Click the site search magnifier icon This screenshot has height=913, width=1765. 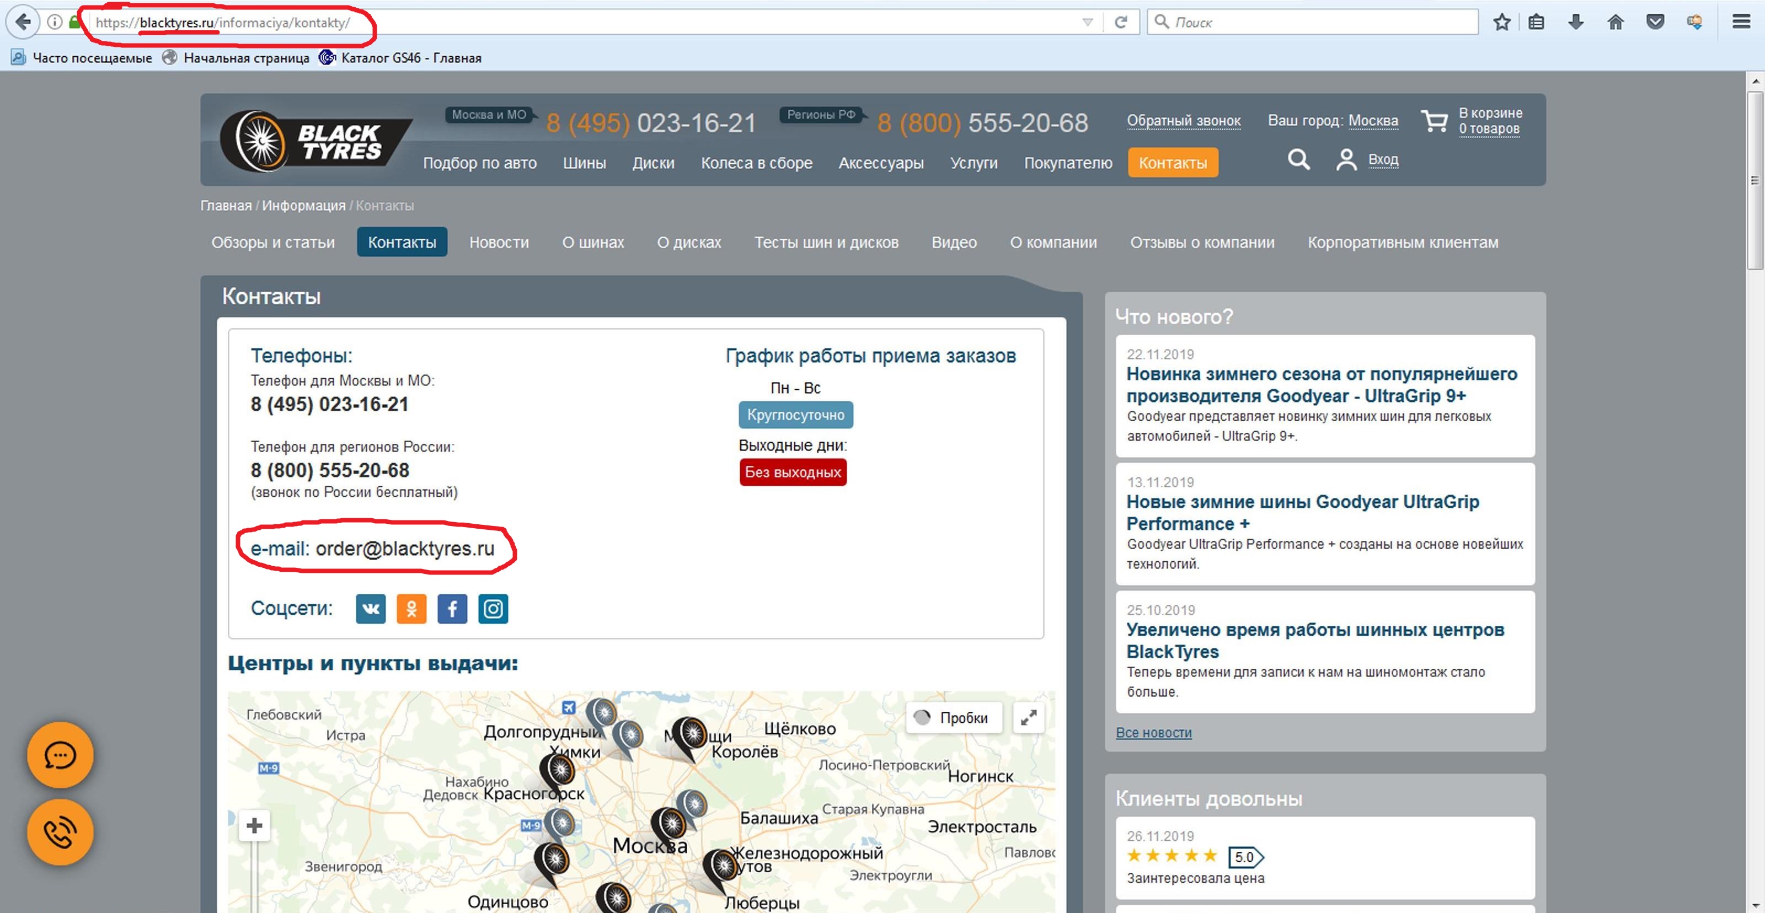pyautogui.click(x=1298, y=159)
